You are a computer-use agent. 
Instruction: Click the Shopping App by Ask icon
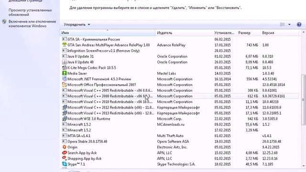point(65,158)
